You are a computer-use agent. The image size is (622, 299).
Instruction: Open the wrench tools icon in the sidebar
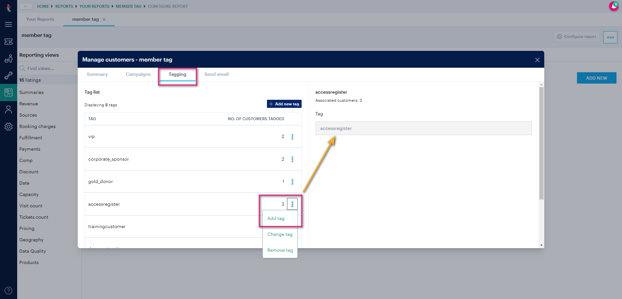tap(8, 76)
